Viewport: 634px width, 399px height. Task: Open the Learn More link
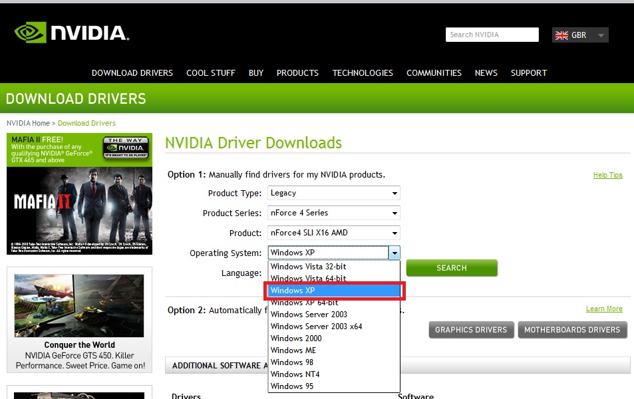click(604, 309)
